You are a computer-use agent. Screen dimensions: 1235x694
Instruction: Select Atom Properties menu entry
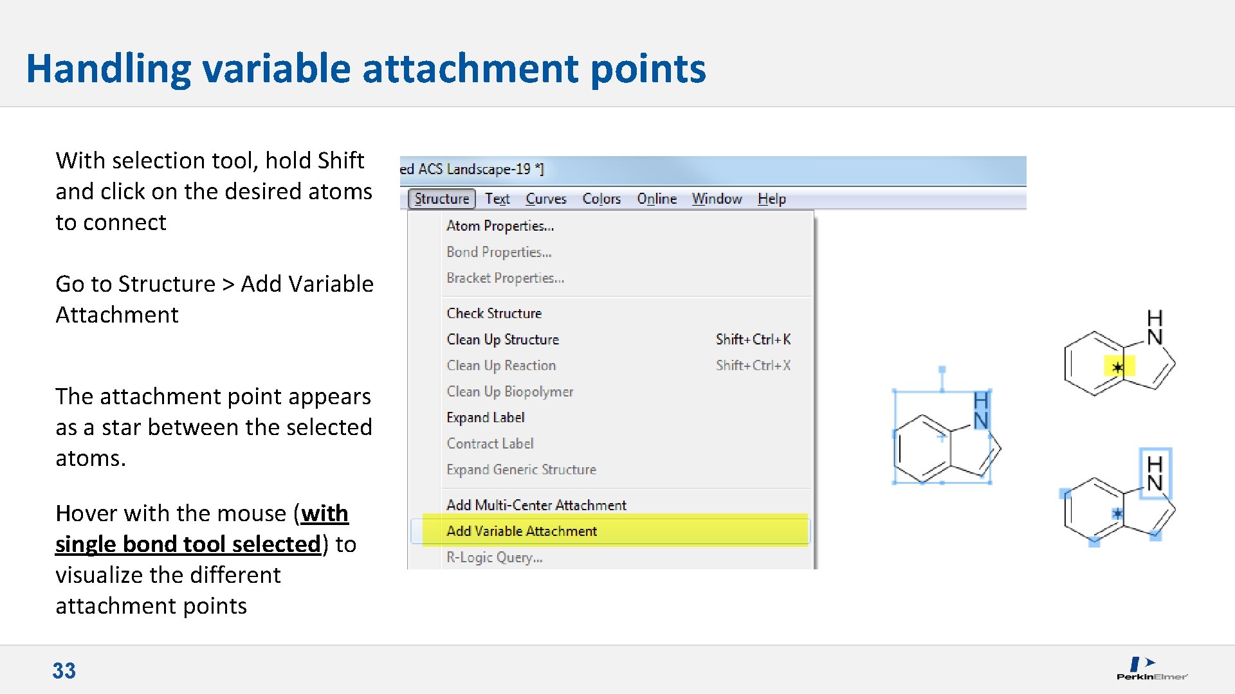point(500,226)
